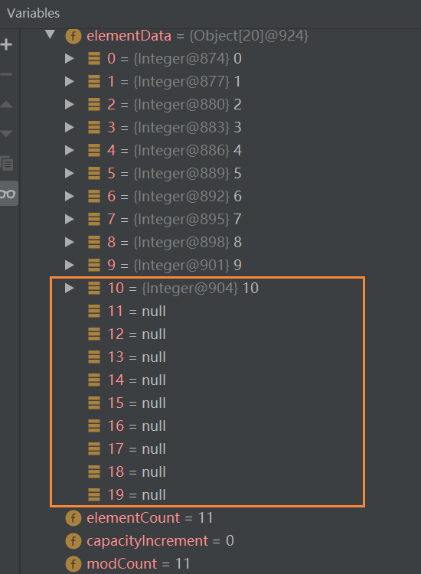The height and width of the screenshot is (574, 421).
Task: Toggle the glasses show watches icon
Action: click(x=8, y=194)
